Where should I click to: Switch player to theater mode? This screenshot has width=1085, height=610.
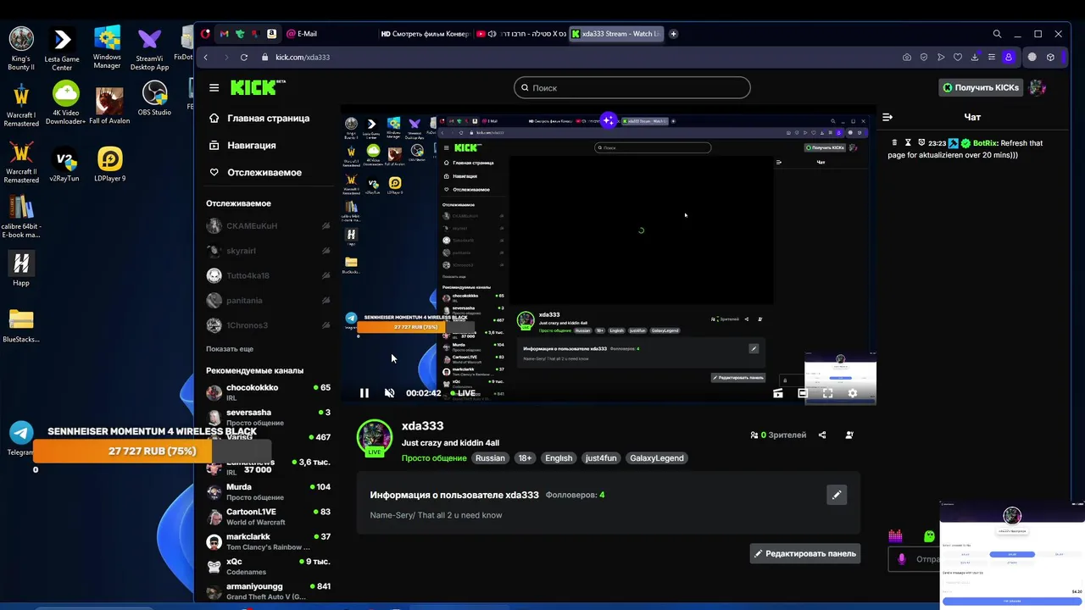pos(803,393)
